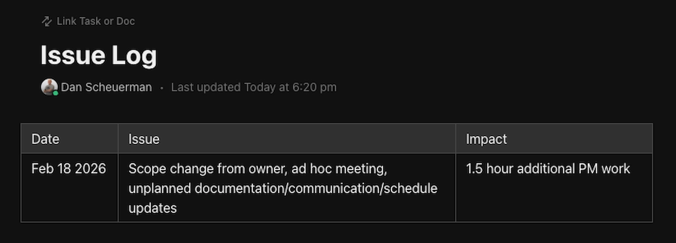
Task: Open the Dan Scheuerman author name
Action: [x=106, y=87]
